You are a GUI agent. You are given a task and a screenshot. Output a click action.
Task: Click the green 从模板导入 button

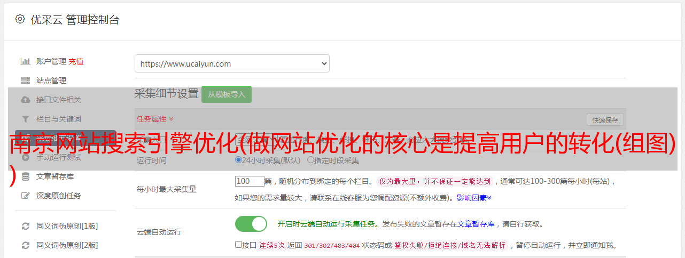pyautogui.click(x=227, y=94)
